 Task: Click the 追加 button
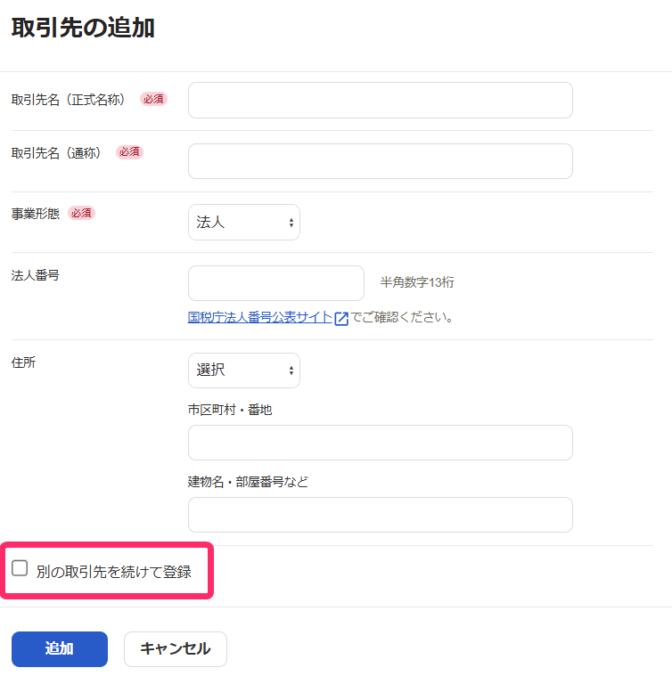[x=60, y=649]
